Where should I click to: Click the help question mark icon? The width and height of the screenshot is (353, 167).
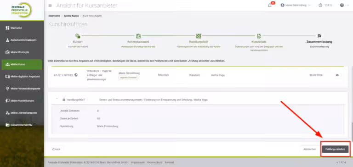click(342, 6)
